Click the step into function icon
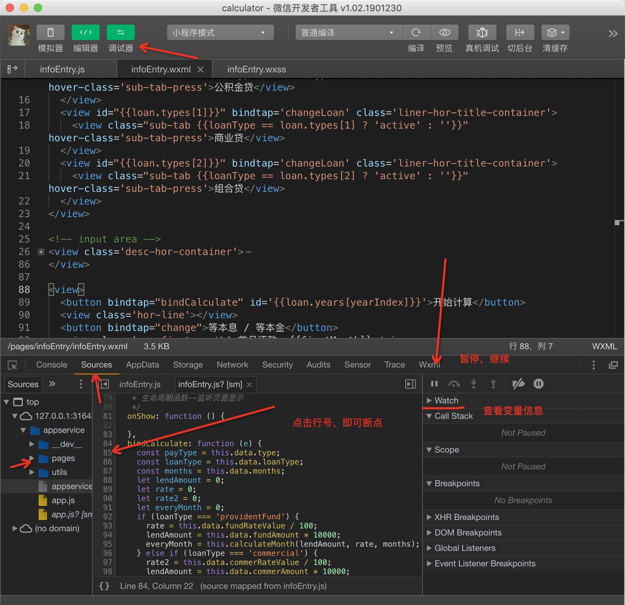The height and width of the screenshot is (605, 625). (x=474, y=384)
